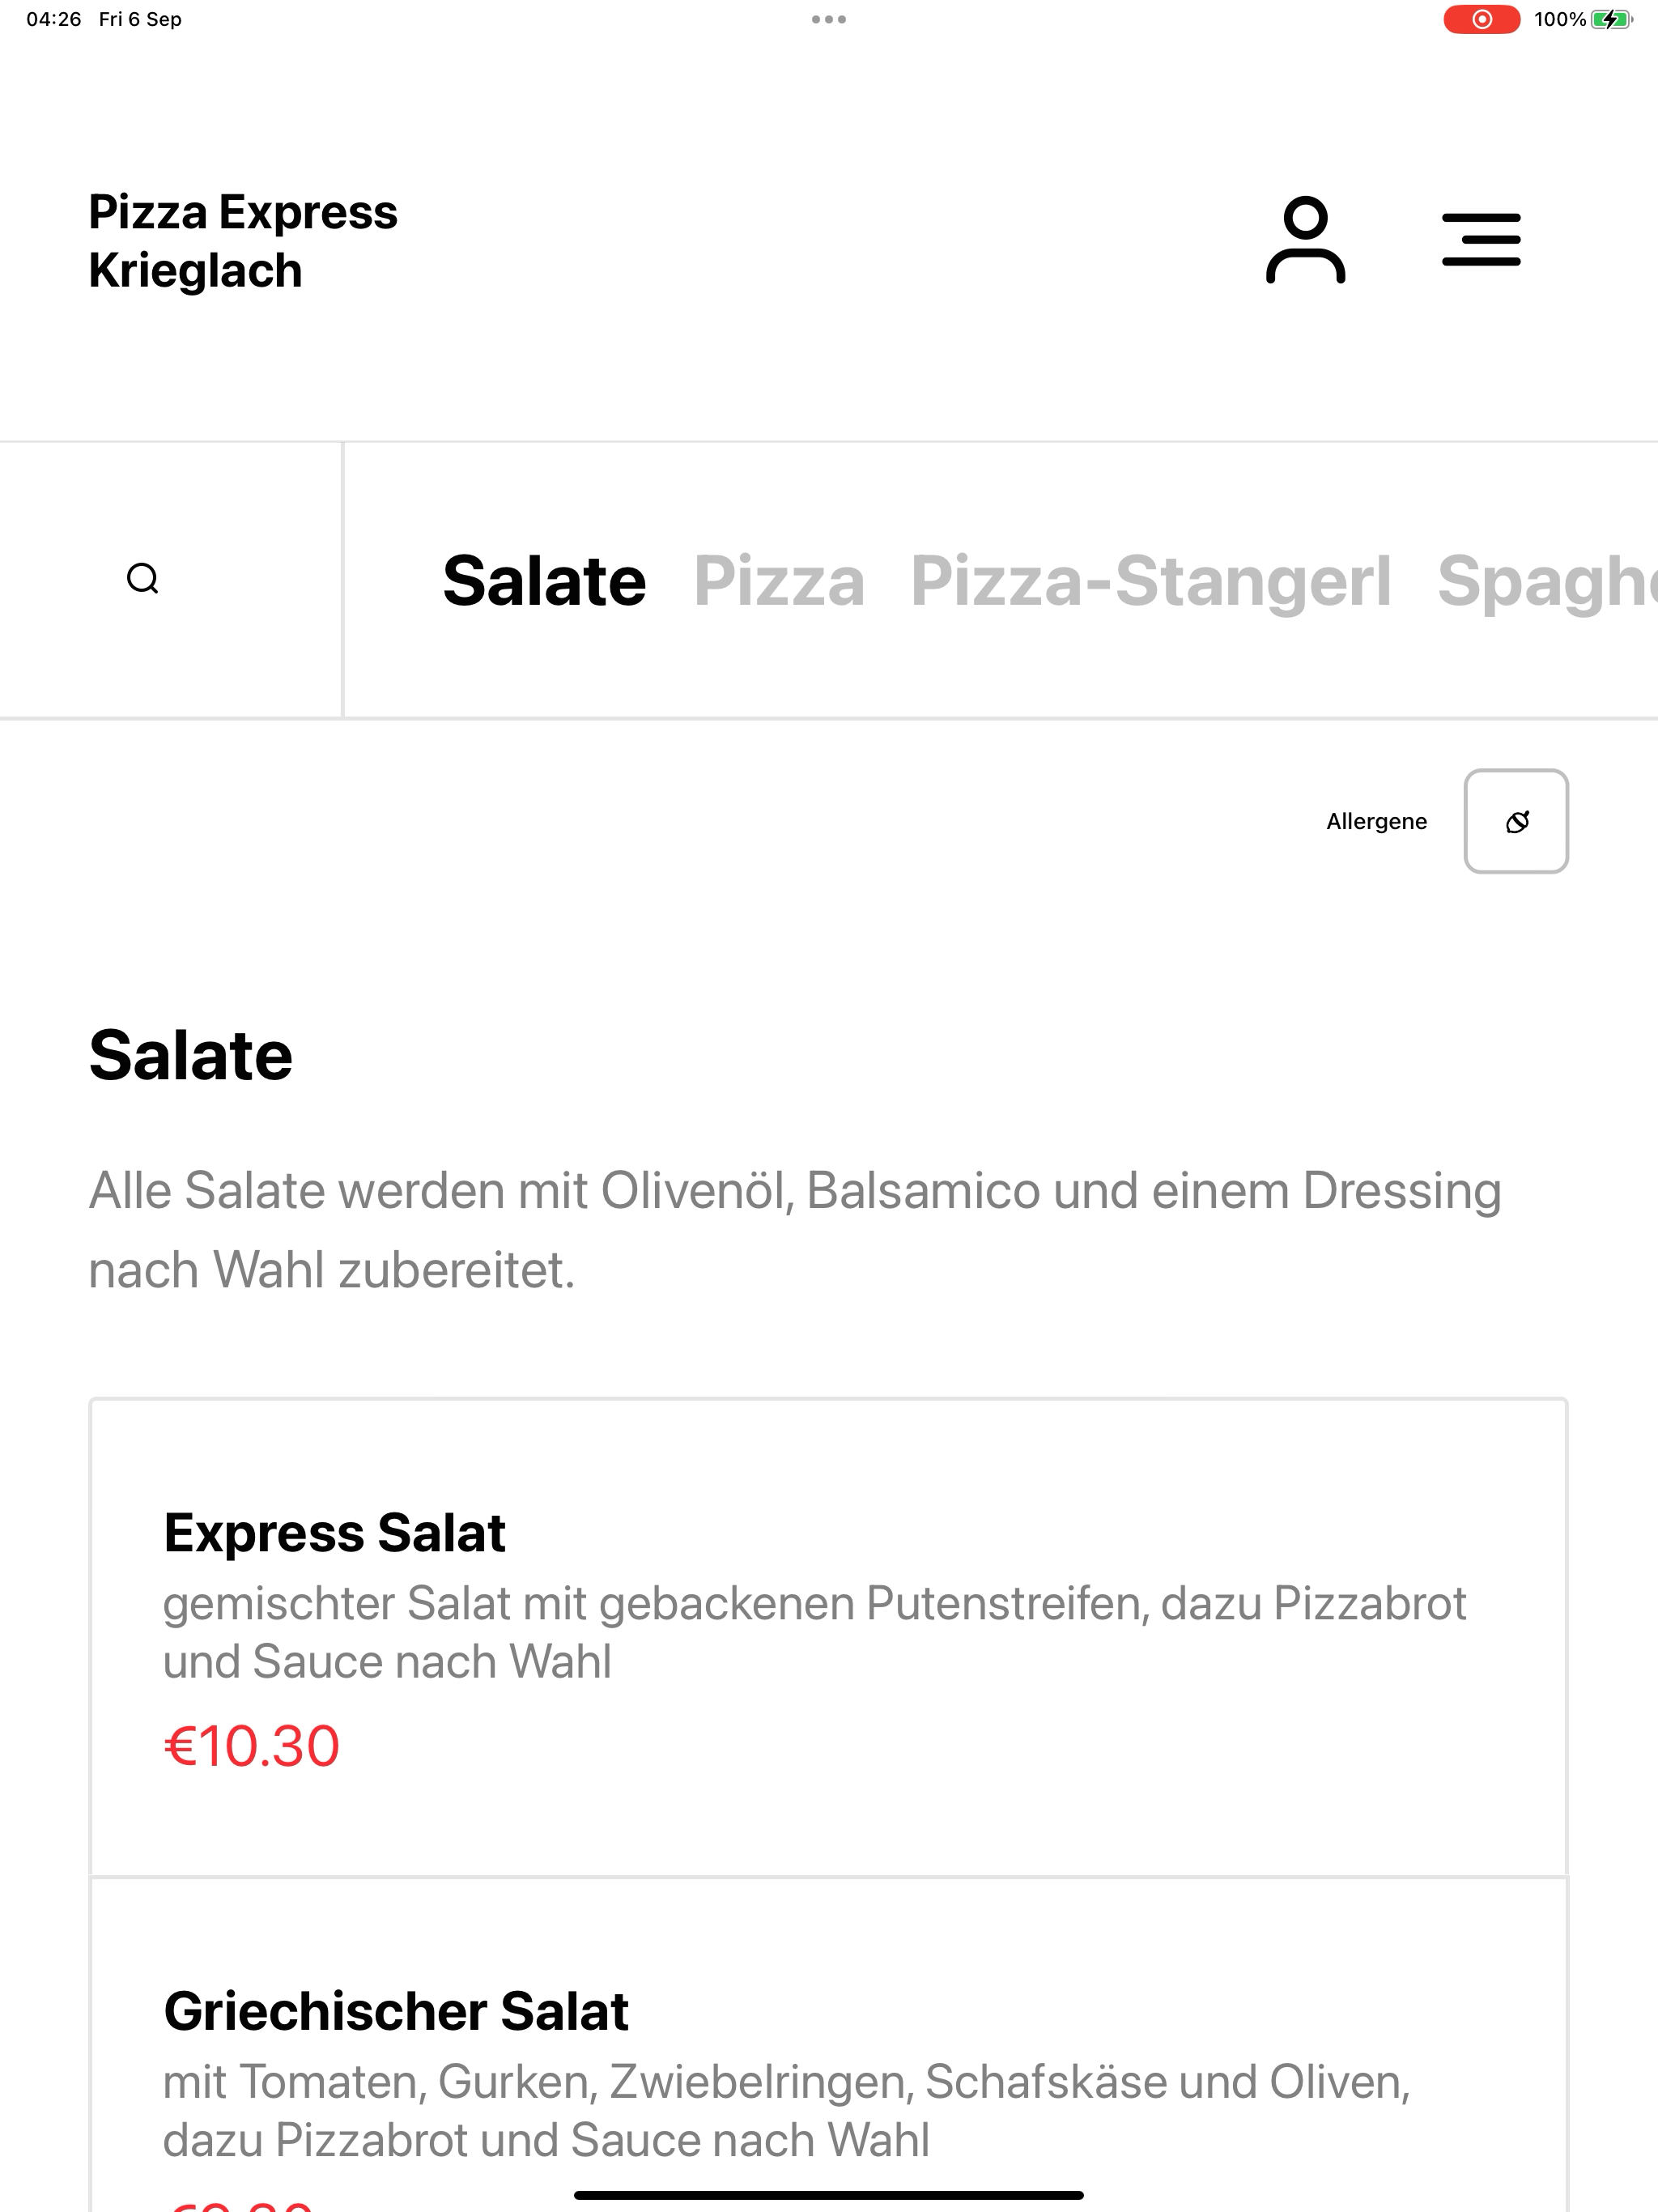Open the Griechischer Salat menu item
Image resolution: width=1658 pixels, height=2212 pixels.
click(828, 2044)
